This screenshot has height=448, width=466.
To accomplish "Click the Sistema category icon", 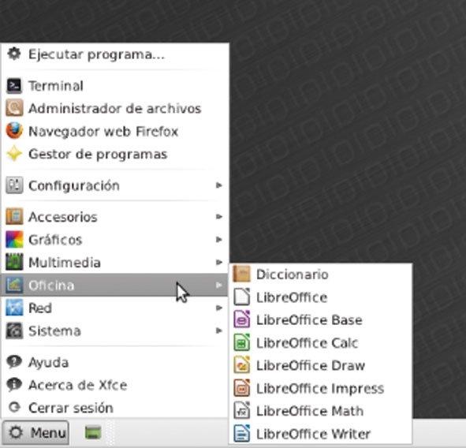I will pos(14,330).
